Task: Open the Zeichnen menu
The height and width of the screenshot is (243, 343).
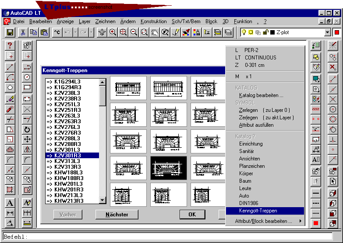Action: point(105,21)
